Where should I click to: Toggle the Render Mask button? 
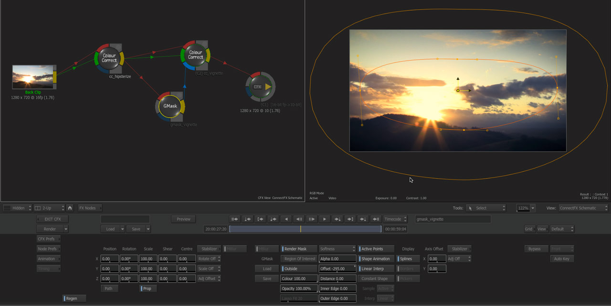[299, 249]
